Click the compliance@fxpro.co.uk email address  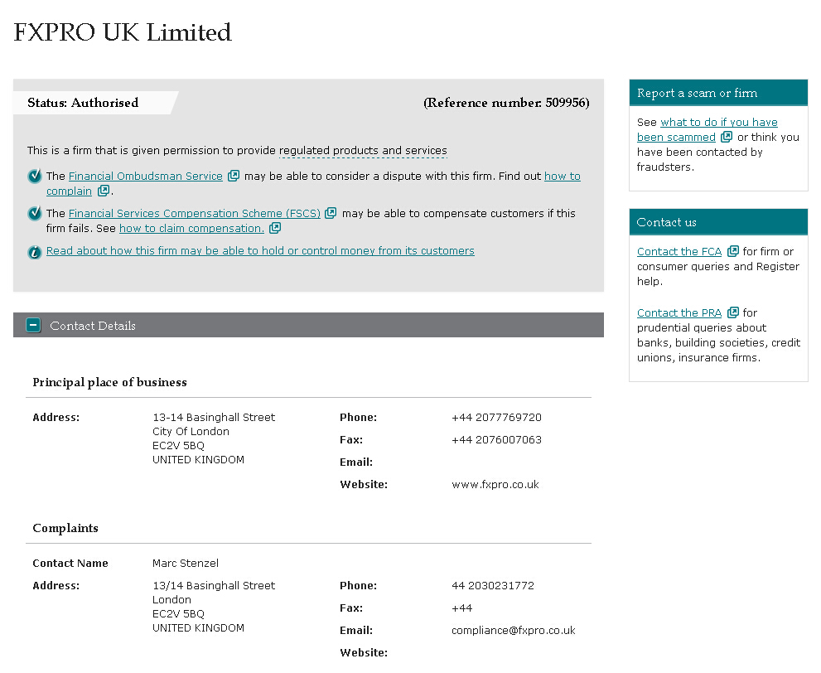coord(513,630)
